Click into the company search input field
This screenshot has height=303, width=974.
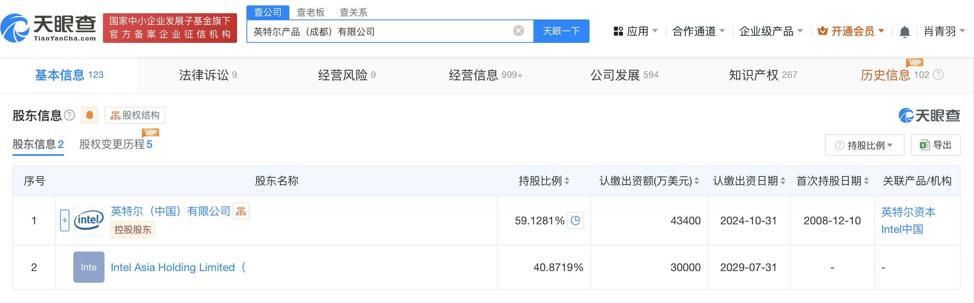coord(378,32)
